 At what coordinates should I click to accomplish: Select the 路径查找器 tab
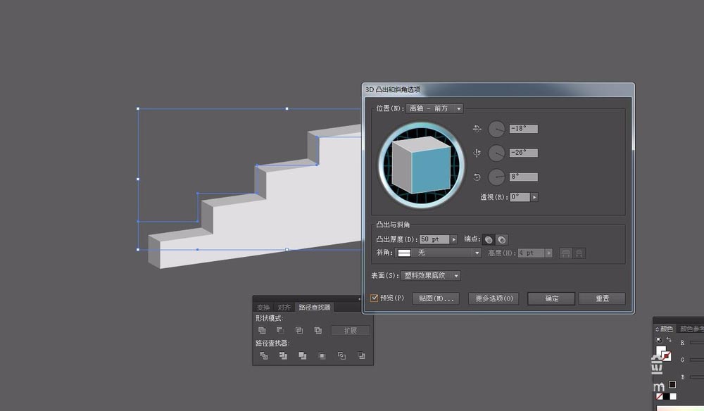[x=314, y=308]
